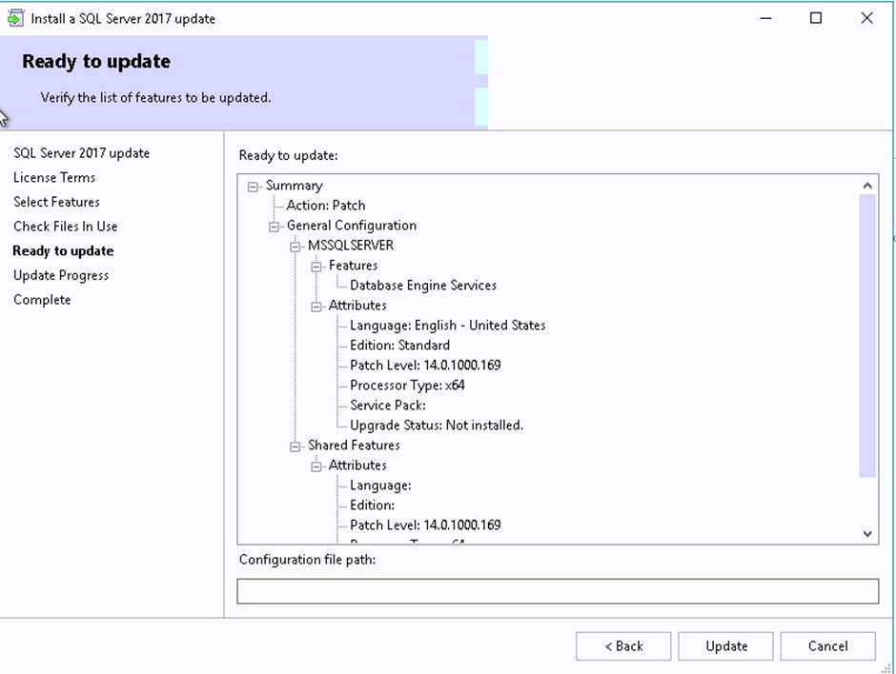Click the summary scrollbar up arrow

pos(867,186)
